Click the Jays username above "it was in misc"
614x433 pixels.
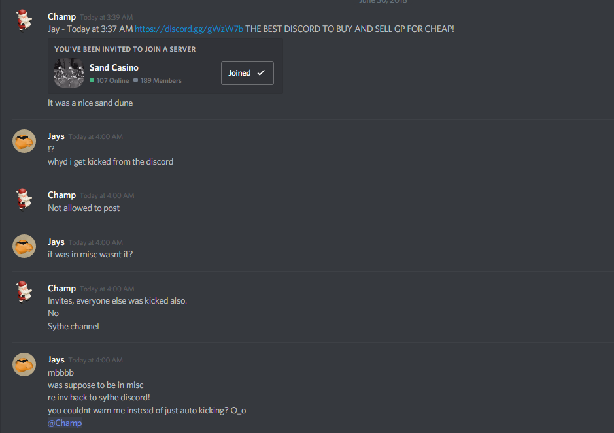click(x=56, y=242)
